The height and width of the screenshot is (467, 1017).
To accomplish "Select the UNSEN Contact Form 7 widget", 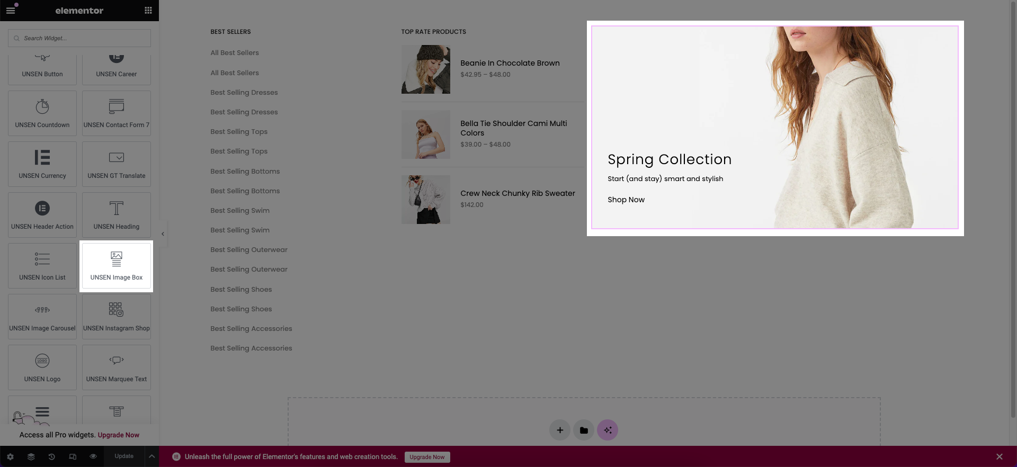I will tap(117, 113).
